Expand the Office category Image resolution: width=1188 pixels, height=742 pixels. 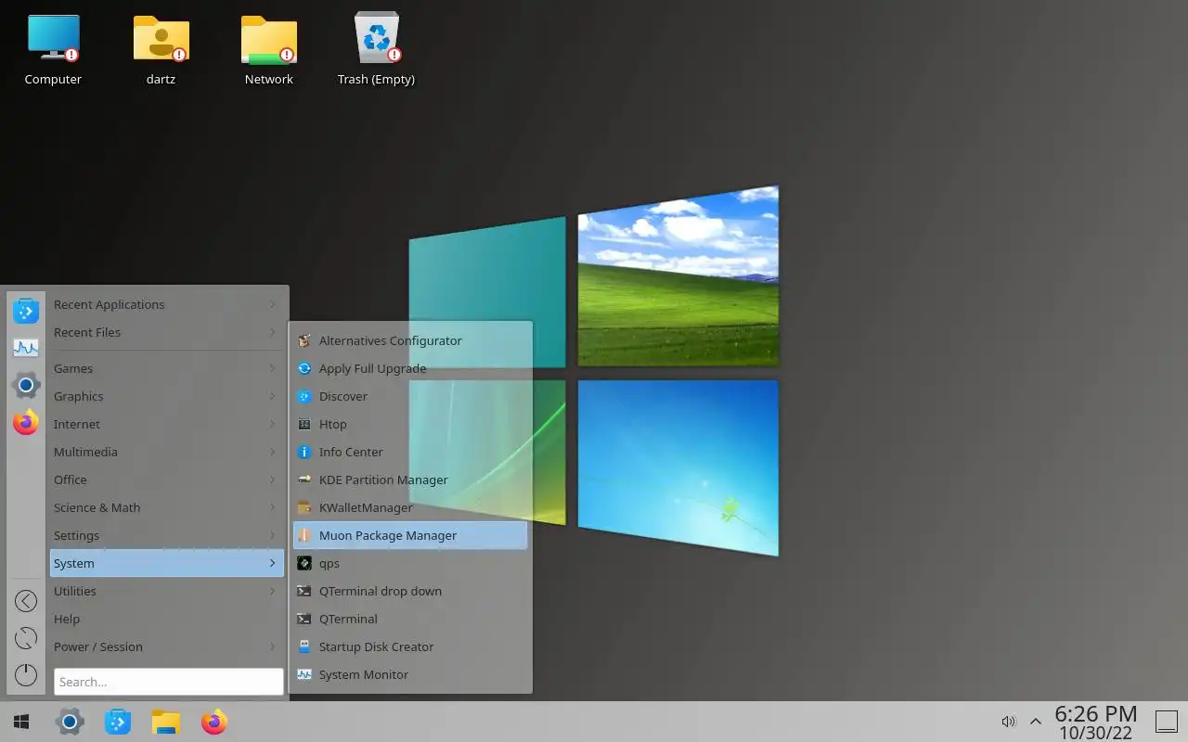(167, 480)
